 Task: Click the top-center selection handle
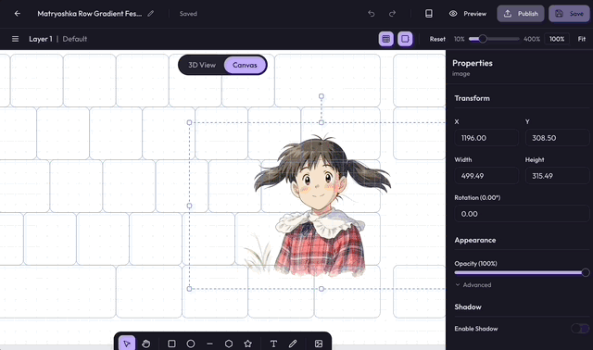(x=322, y=122)
